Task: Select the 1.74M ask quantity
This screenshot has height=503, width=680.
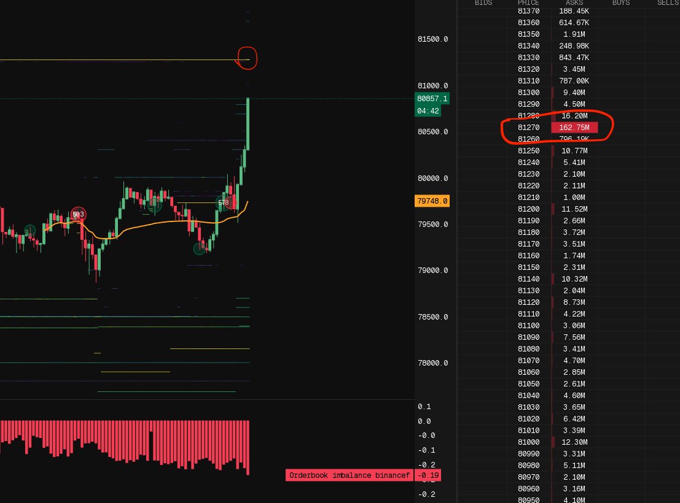Action: pyautogui.click(x=574, y=256)
